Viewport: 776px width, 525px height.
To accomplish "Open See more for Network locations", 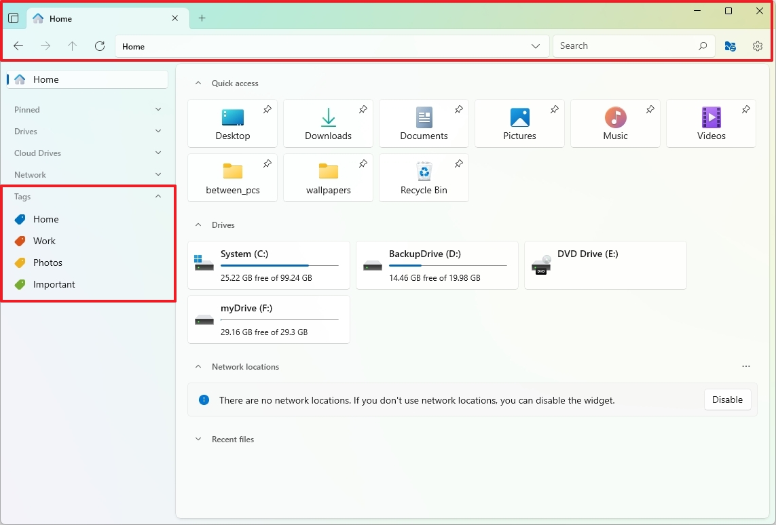I will [x=746, y=366].
